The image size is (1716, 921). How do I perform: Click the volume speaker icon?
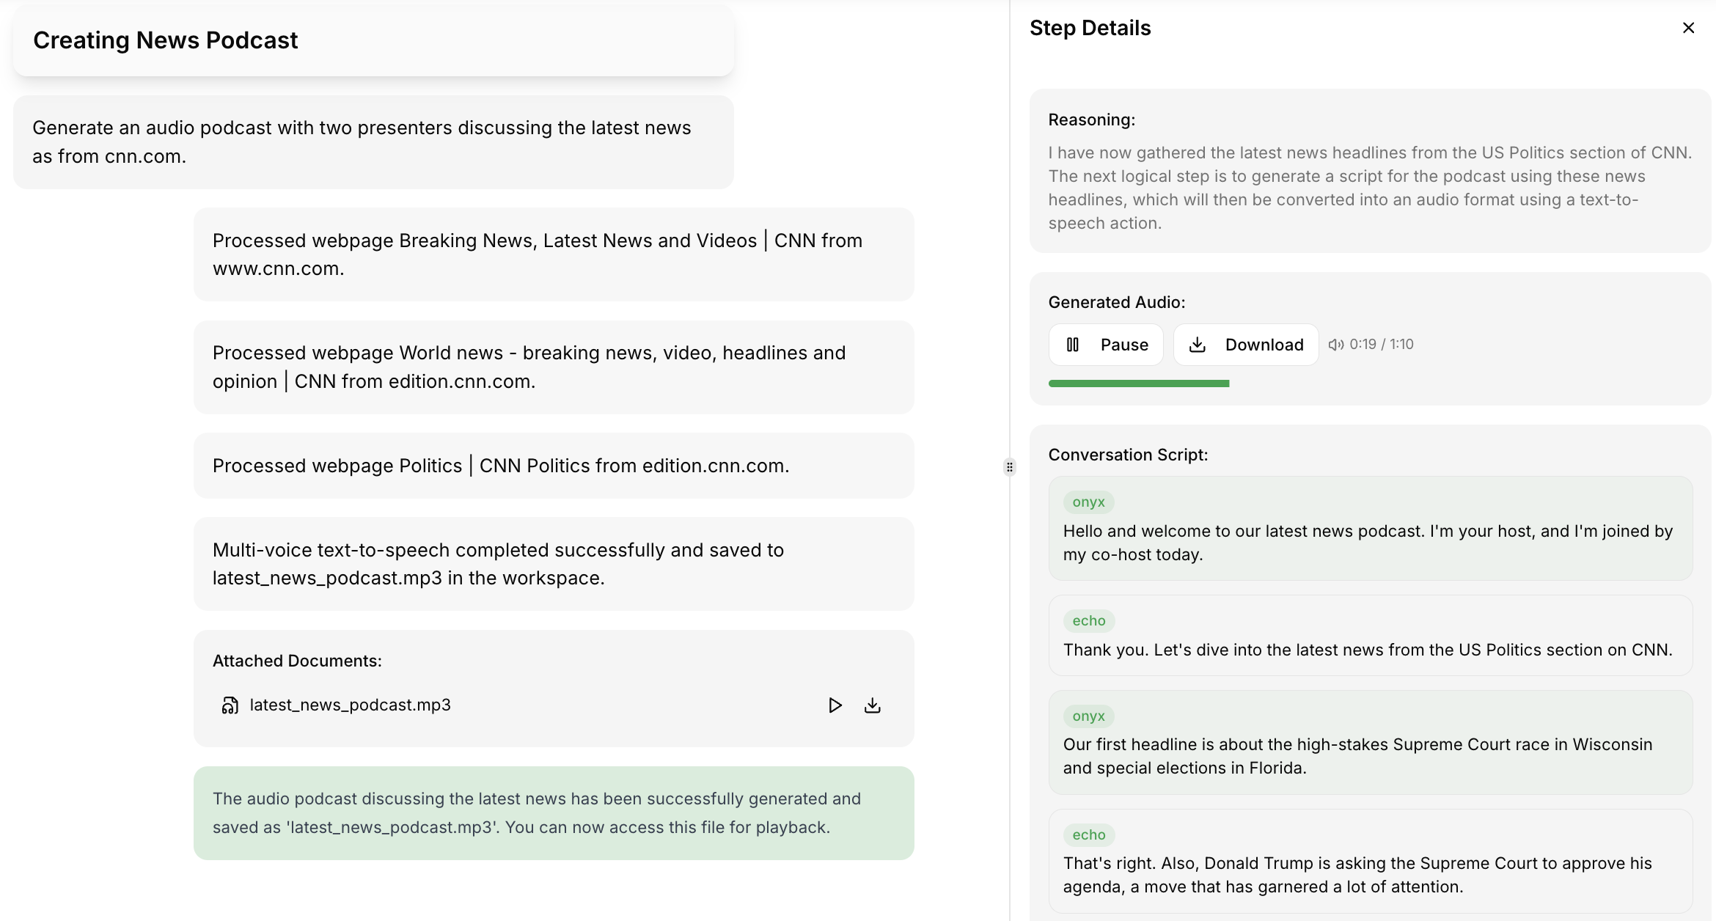1335,345
